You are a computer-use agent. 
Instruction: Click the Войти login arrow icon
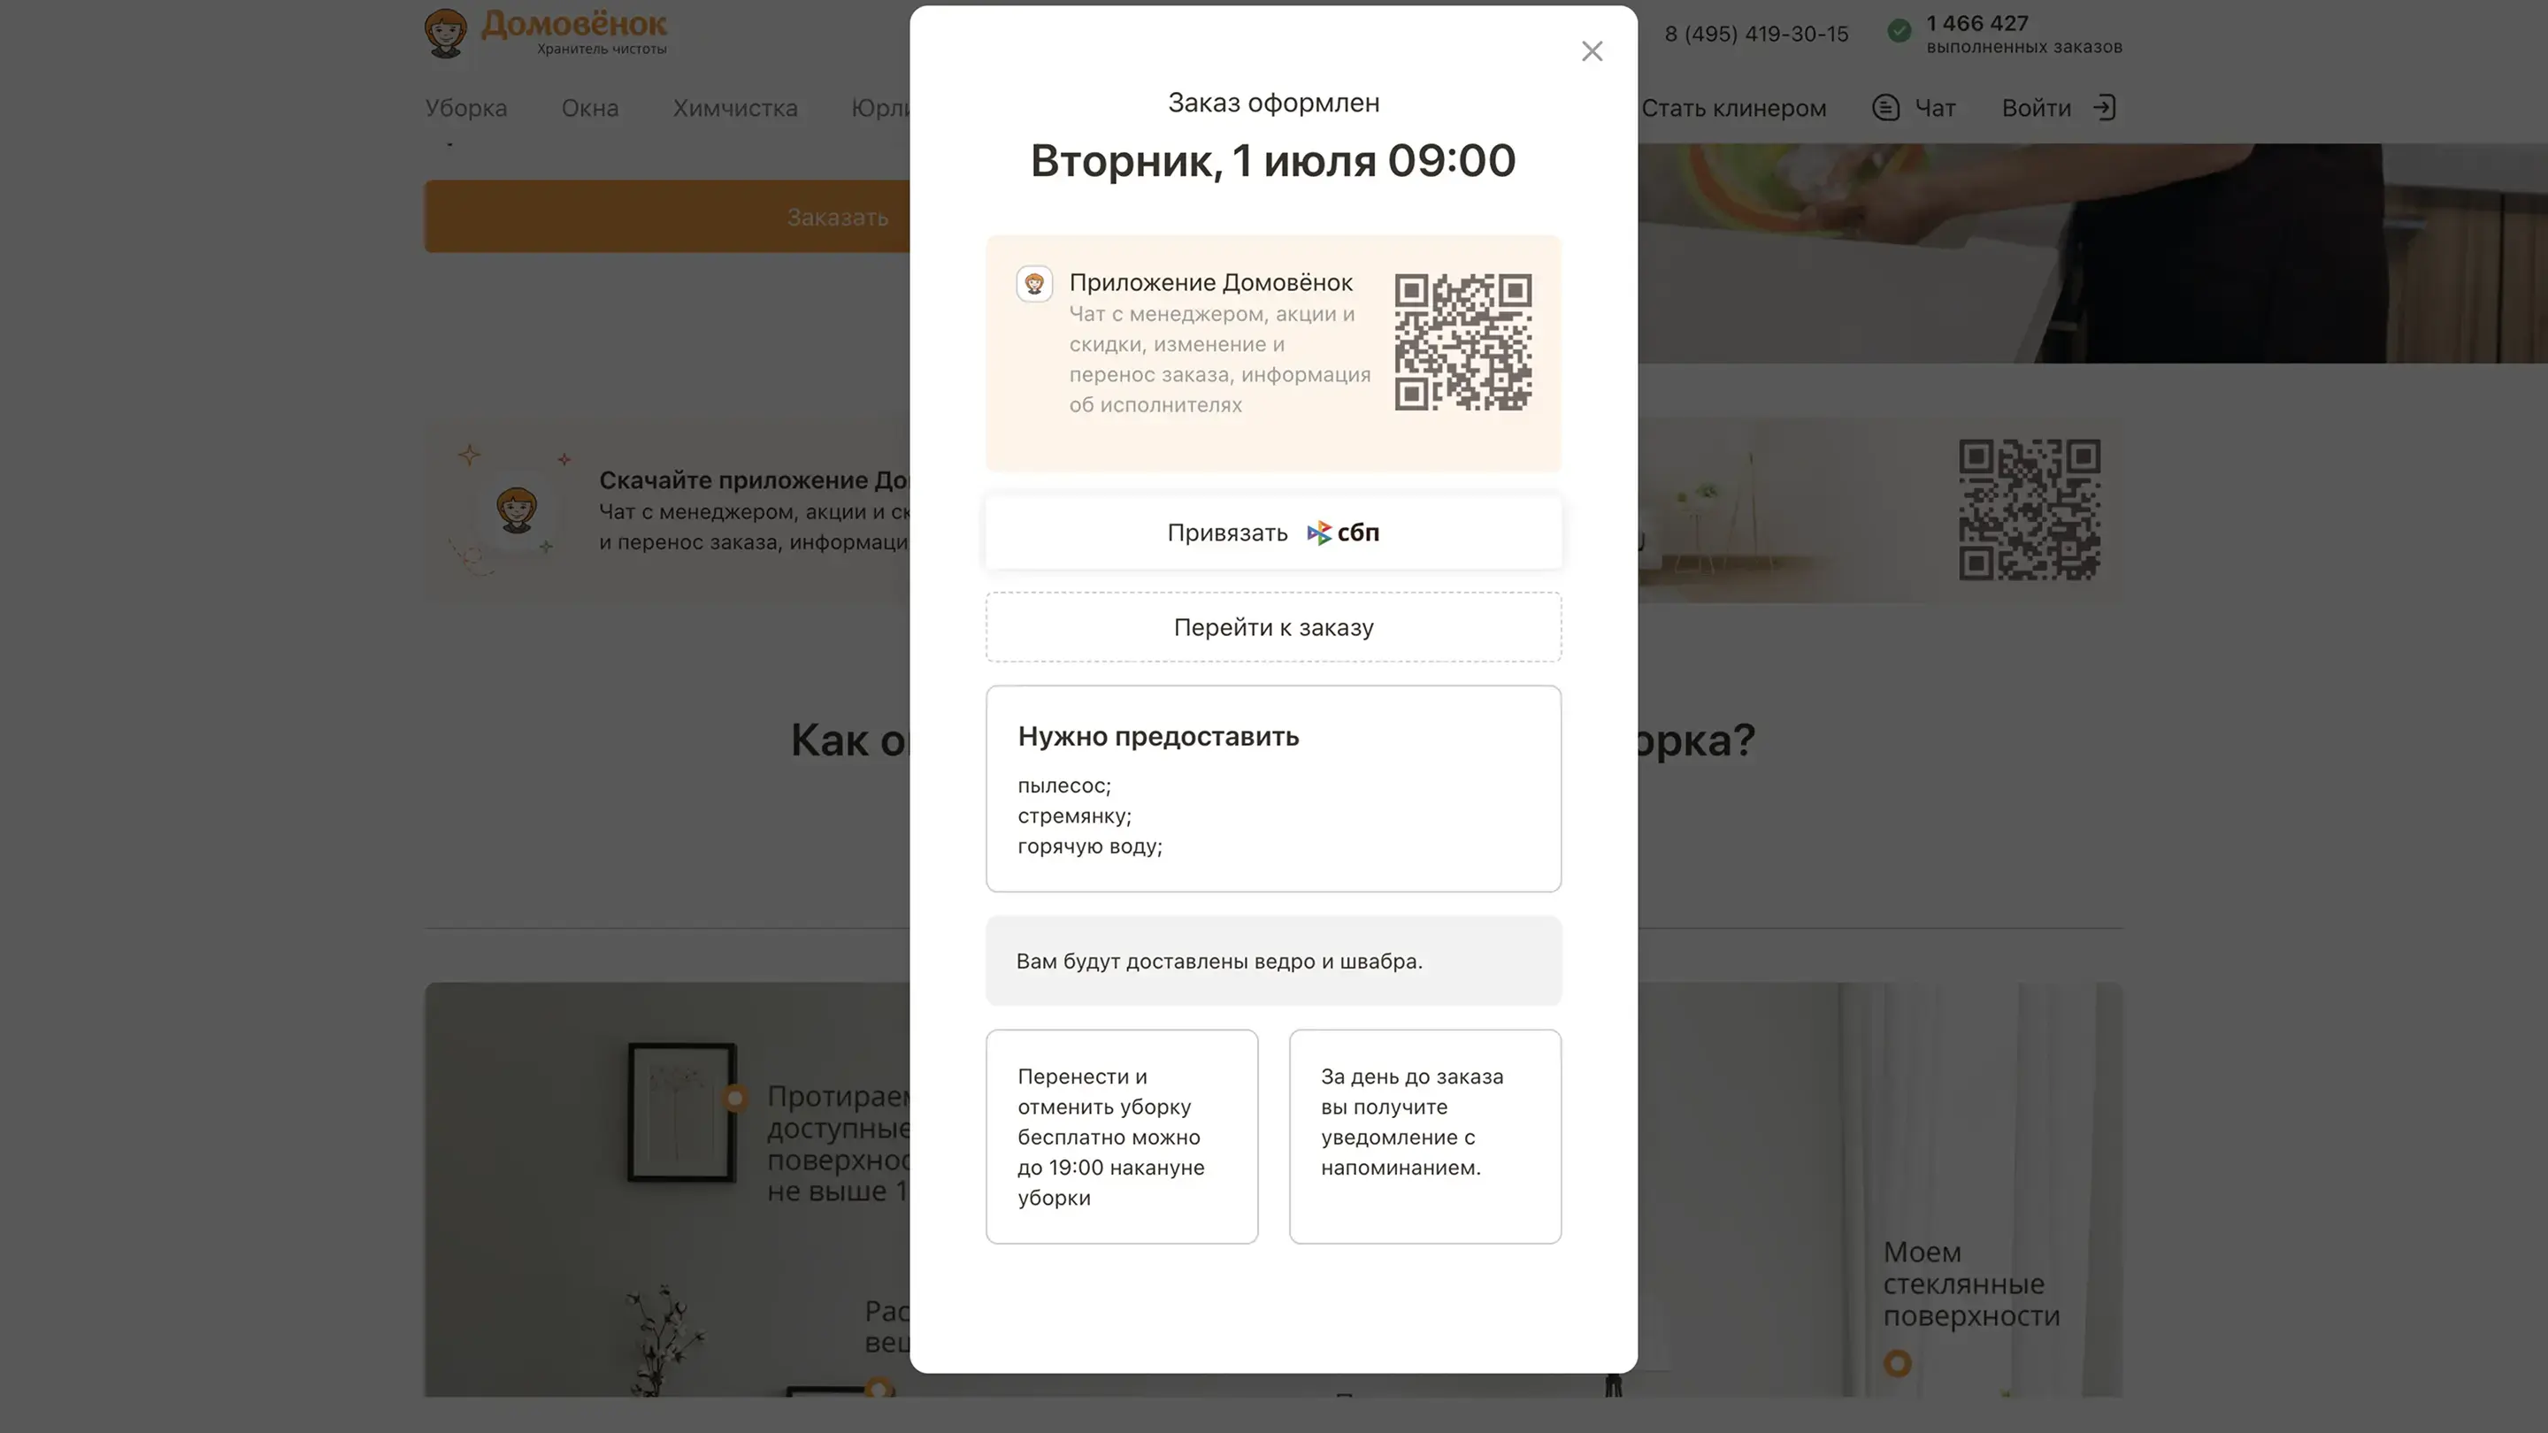point(2104,108)
